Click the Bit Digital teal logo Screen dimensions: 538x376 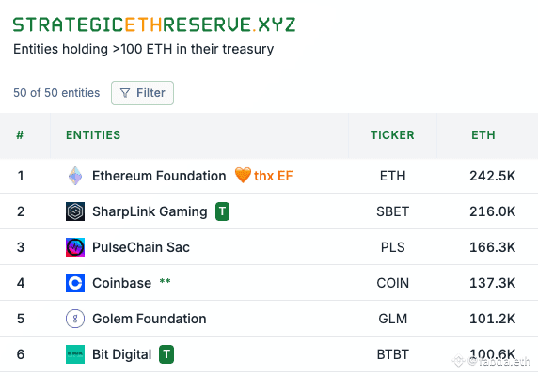click(75, 354)
